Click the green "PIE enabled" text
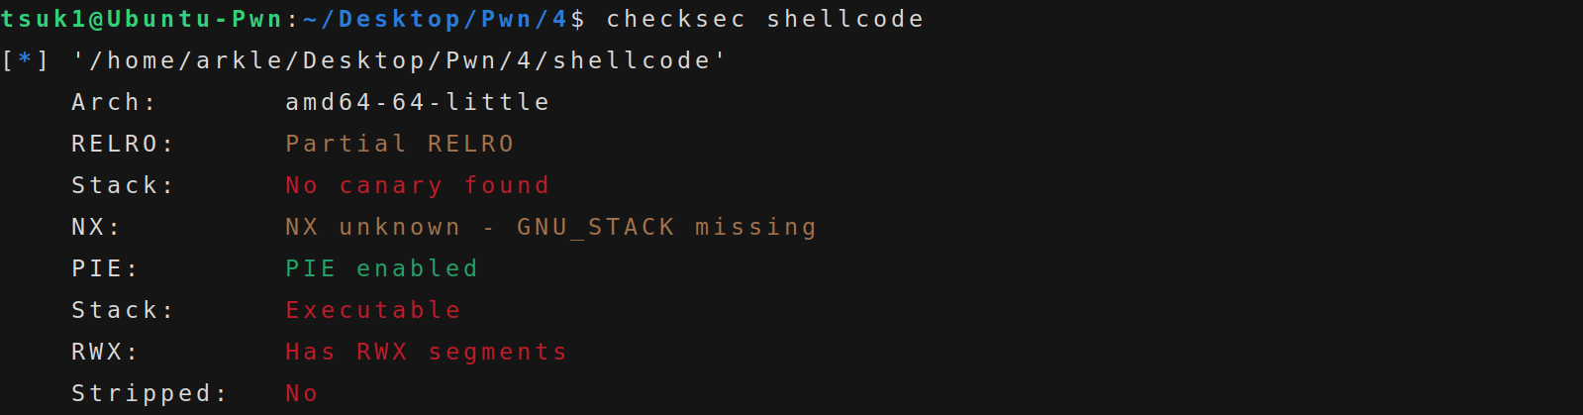Viewport: 1583px width, 415px height. coord(381,268)
